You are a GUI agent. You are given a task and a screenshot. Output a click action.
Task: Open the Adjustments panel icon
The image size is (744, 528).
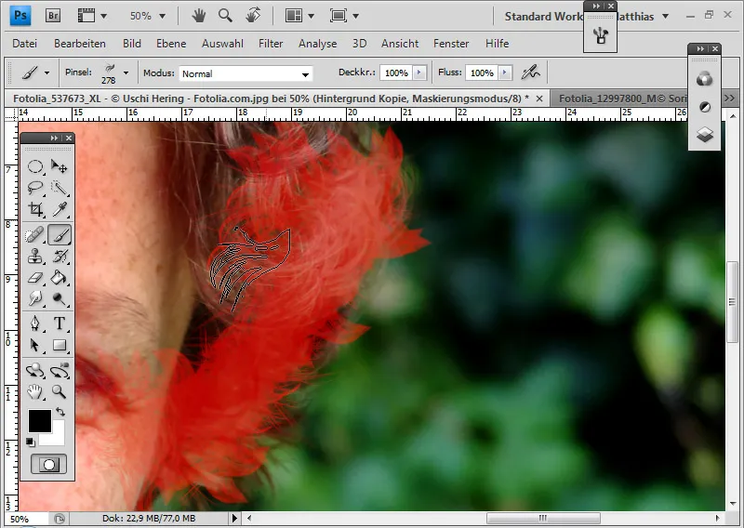point(705,107)
